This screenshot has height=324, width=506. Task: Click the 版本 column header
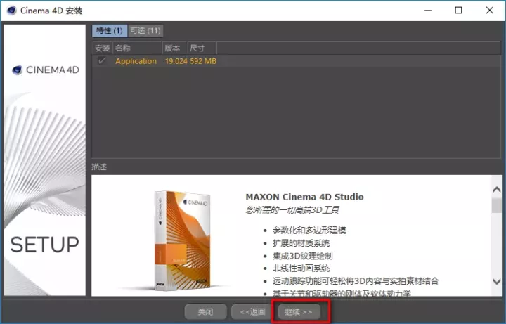(x=173, y=48)
